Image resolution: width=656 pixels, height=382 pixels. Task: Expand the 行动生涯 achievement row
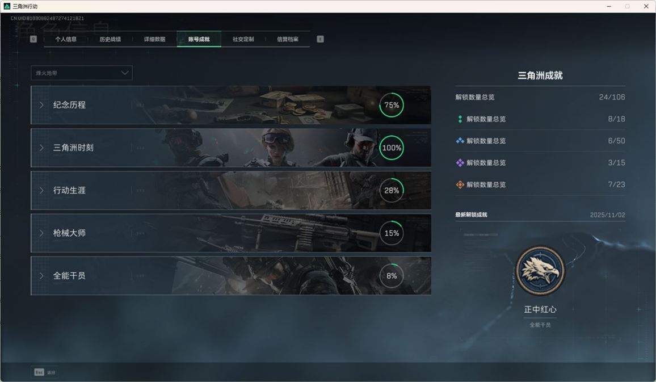pyautogui.click(x=230, y=190)
